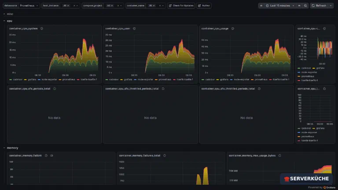The image size is (338, 190).
Task: Click the compose_project variable label
Action: point(92,6)
